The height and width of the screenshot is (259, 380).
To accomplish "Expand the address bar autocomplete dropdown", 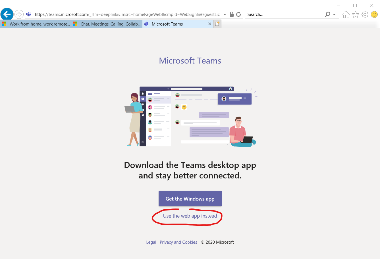I will pos(225,14).
